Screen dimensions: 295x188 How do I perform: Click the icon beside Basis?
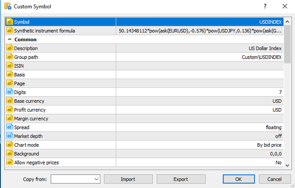click(x=9, y=75)
